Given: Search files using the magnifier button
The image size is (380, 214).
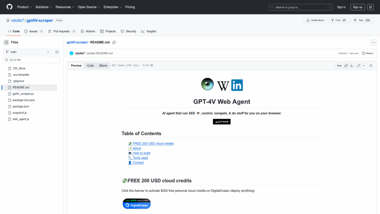Looking at the screenshot, I should [57, 52].
